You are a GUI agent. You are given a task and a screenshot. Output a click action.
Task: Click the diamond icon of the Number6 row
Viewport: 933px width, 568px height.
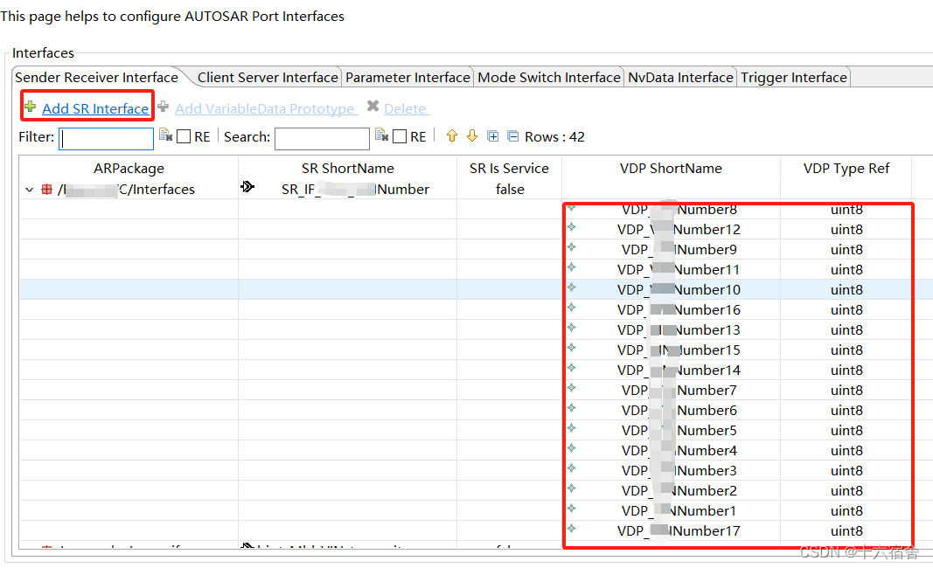click(x=572, y=408)
